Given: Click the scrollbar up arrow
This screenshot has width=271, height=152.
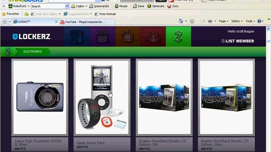Looking at the screenshot, I should [x=268, y=29].
